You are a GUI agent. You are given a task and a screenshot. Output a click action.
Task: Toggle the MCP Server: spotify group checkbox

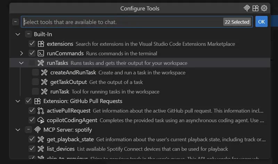pos(28,130)
